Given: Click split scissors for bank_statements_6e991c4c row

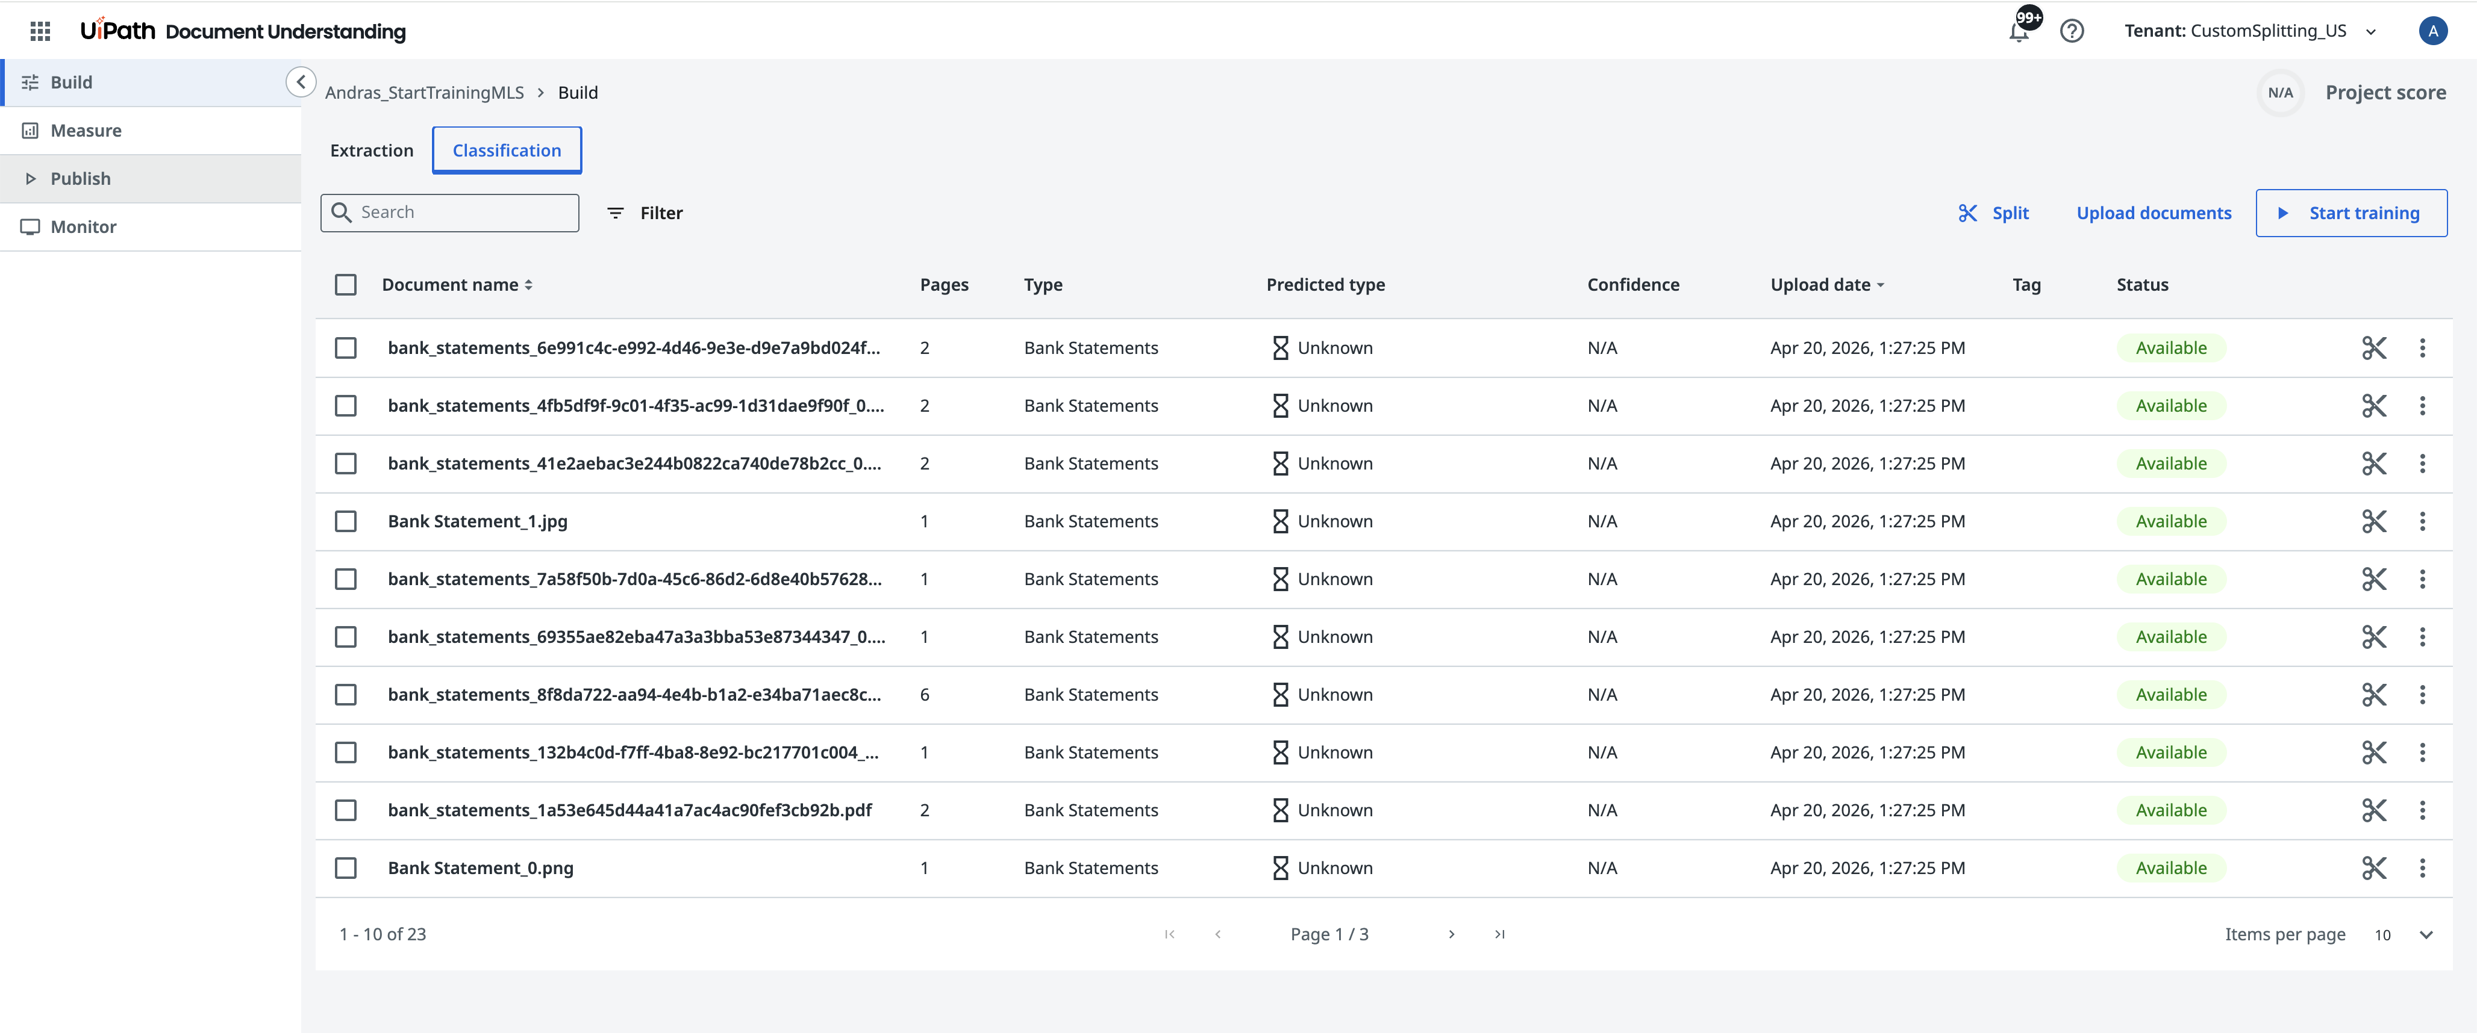Looking at the screenshot, I should [2373, 348].
